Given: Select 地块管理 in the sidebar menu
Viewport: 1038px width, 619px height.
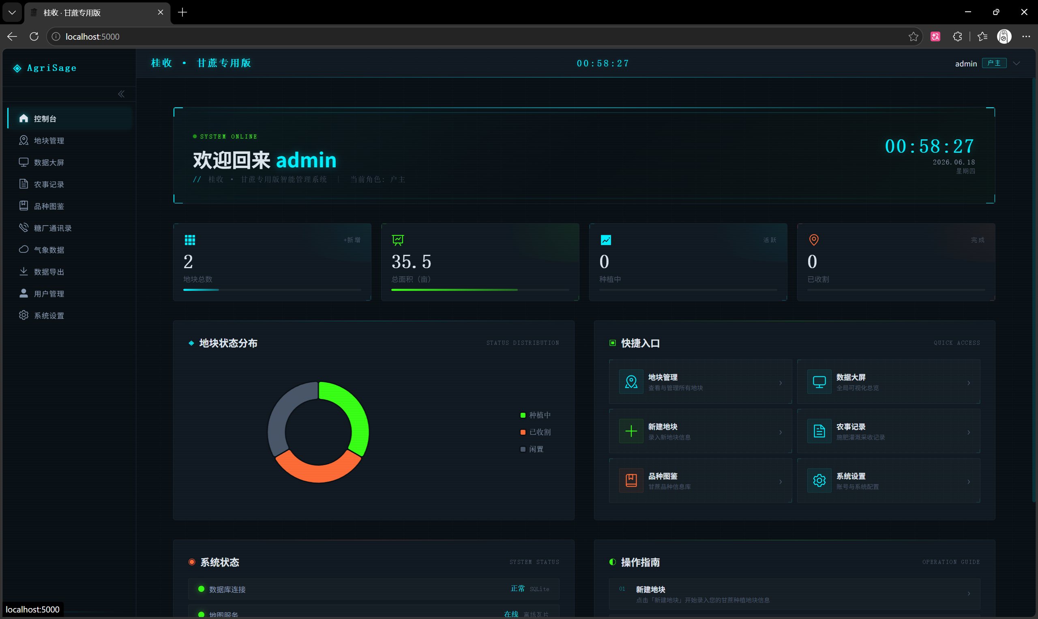Looking at the screenshot, I should tap(70, 141).
